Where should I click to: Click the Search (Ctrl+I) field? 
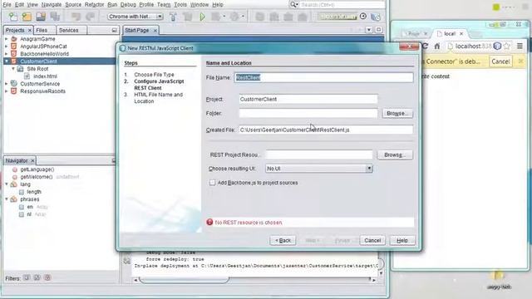[342, 4]
